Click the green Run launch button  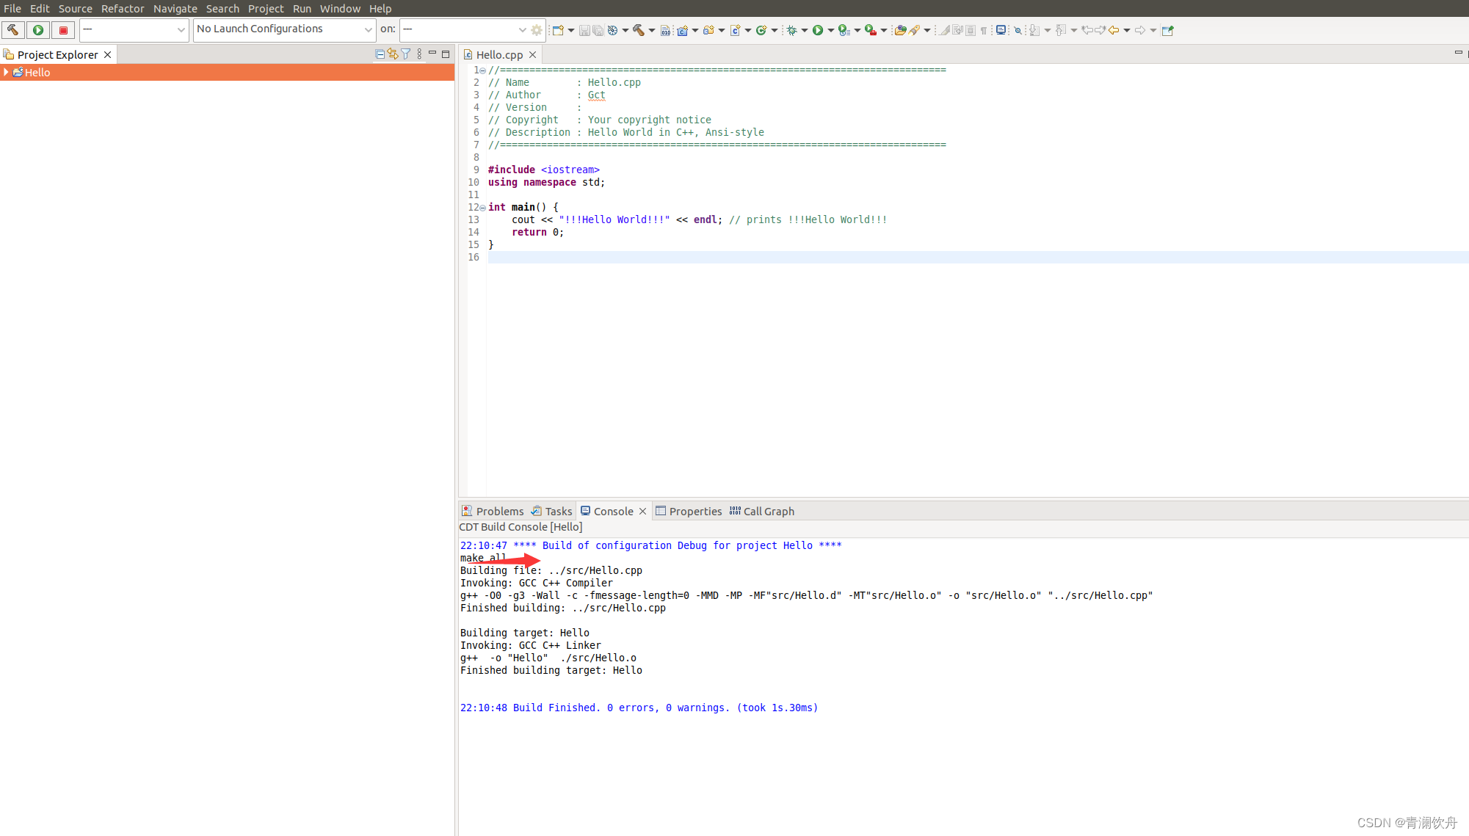[x=38, y=30]
